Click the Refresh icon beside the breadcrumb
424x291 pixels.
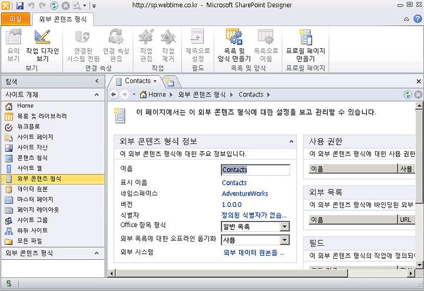pos(408,95)
